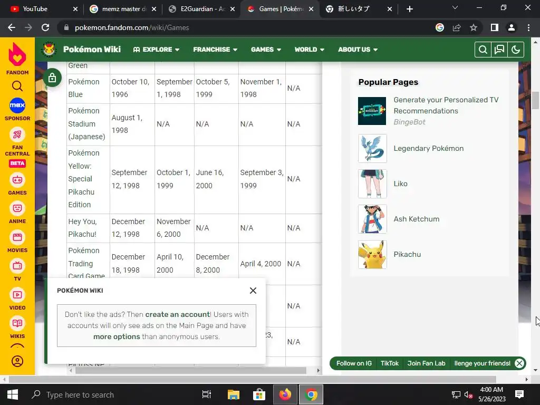The height and width of the screenshot is (405, 540).
Task: Open the TV sidebar icon
Action: pyautogui.click(x=17, y=266)
